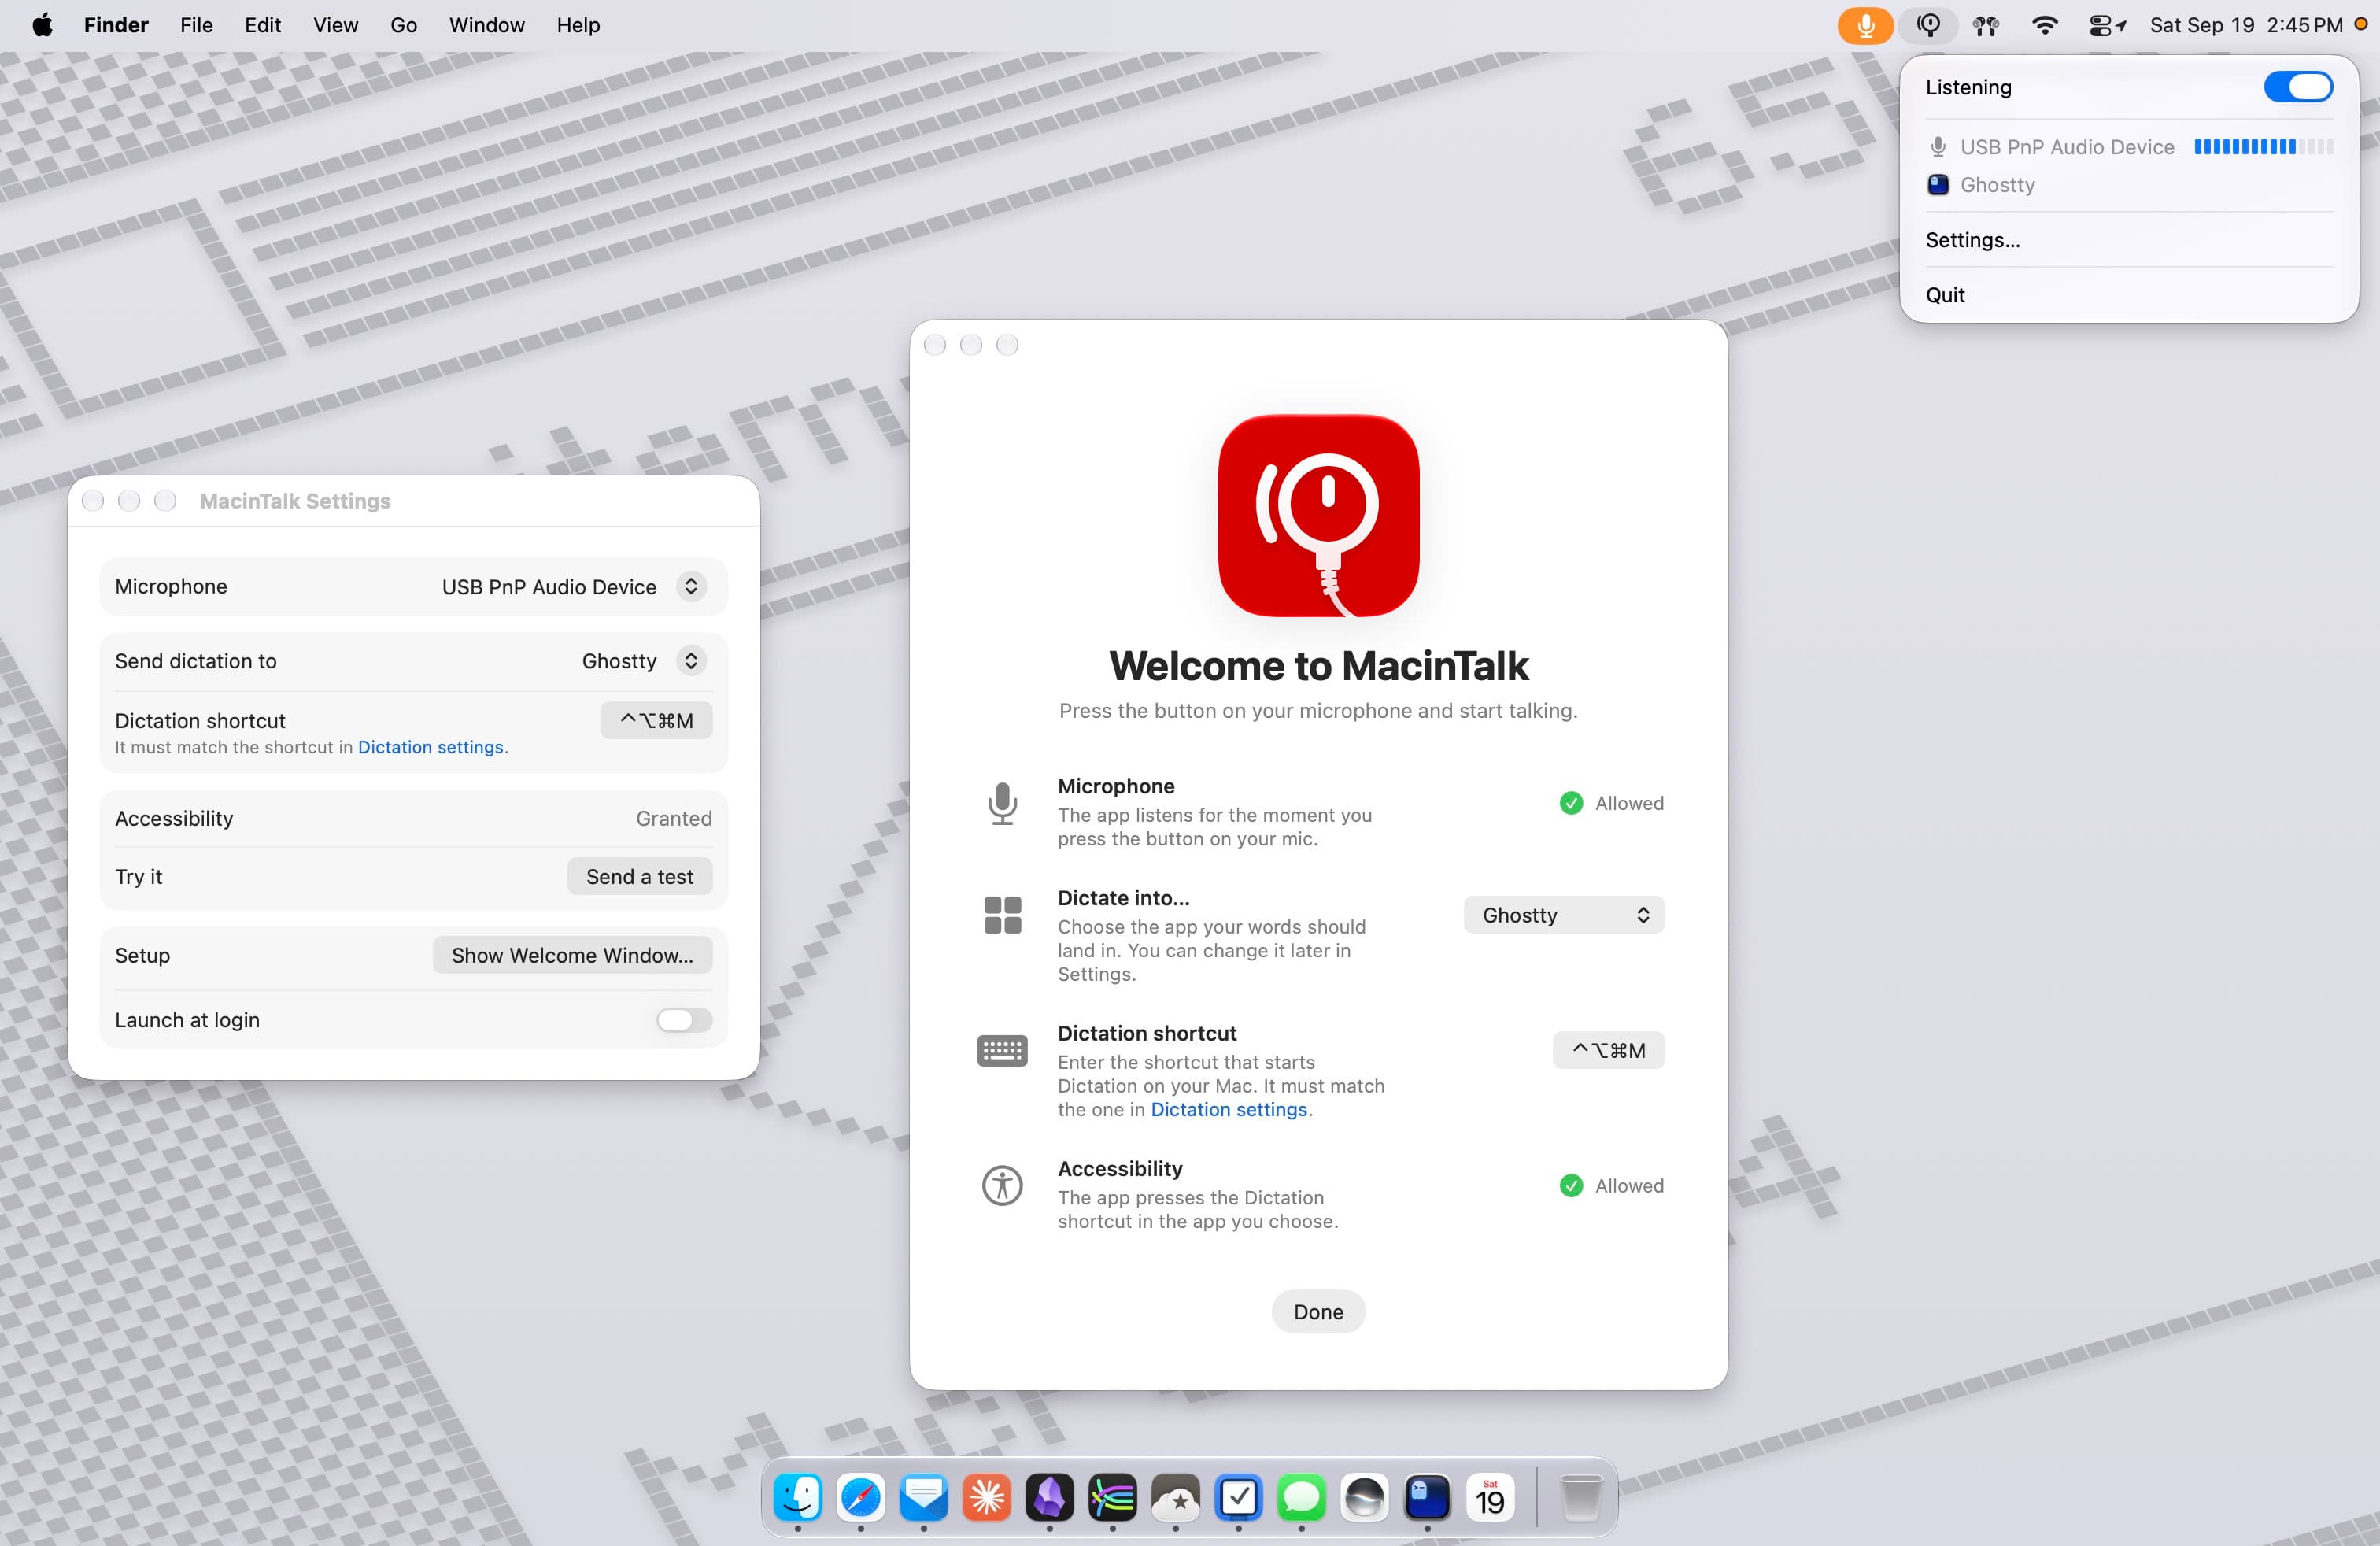Open the Ghostty terminal in the Dock

(1427, 1497)
